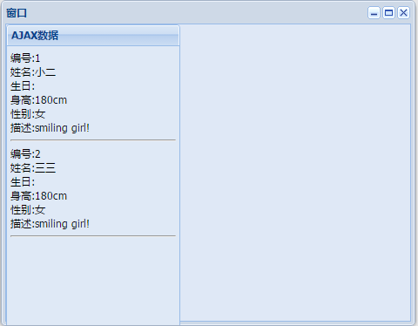Click the empty right-side panel area

[x=295, y=173]
